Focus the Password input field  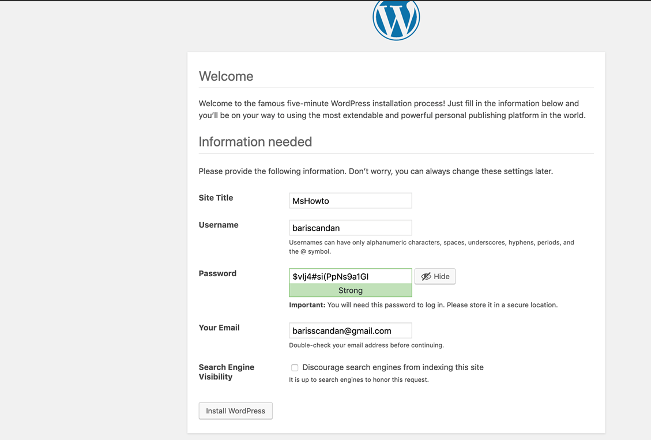[x=351, y=276]
